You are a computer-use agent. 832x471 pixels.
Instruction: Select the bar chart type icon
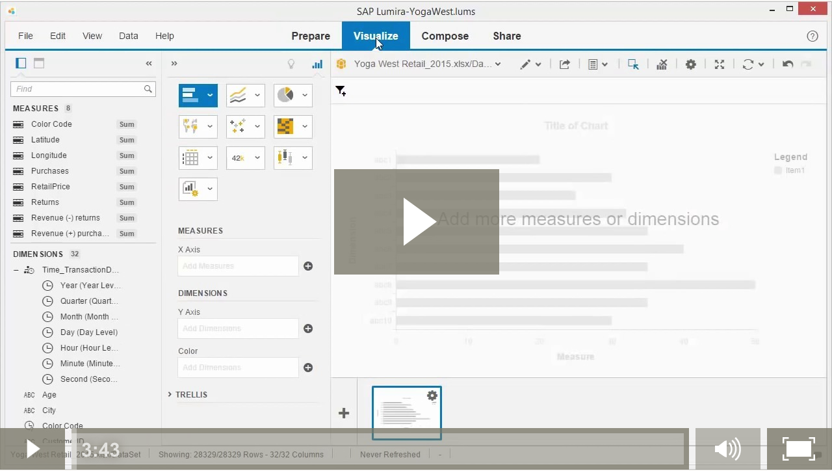tap(190, 95)
